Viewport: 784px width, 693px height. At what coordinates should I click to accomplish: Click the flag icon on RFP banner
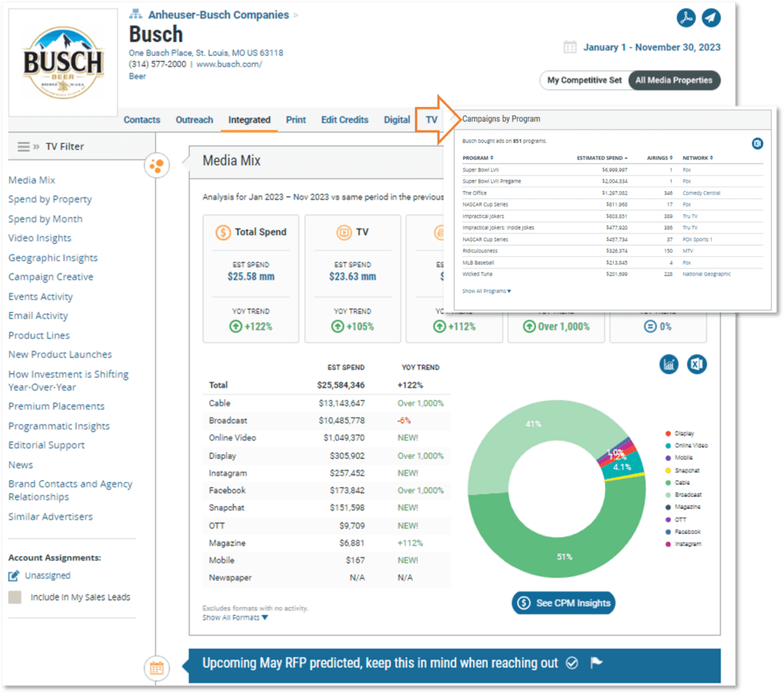pos(596,663)
